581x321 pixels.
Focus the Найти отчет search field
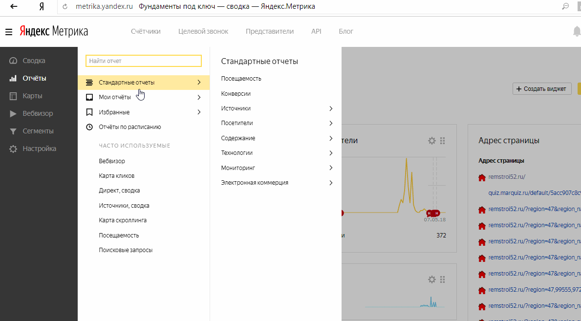(x=143, y=61)
